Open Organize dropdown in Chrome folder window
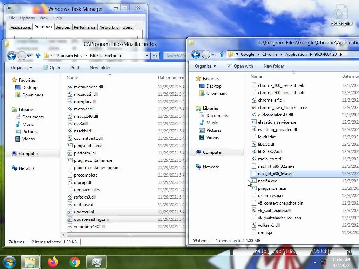This screenshot has width=359, height=269. point(205,66)
